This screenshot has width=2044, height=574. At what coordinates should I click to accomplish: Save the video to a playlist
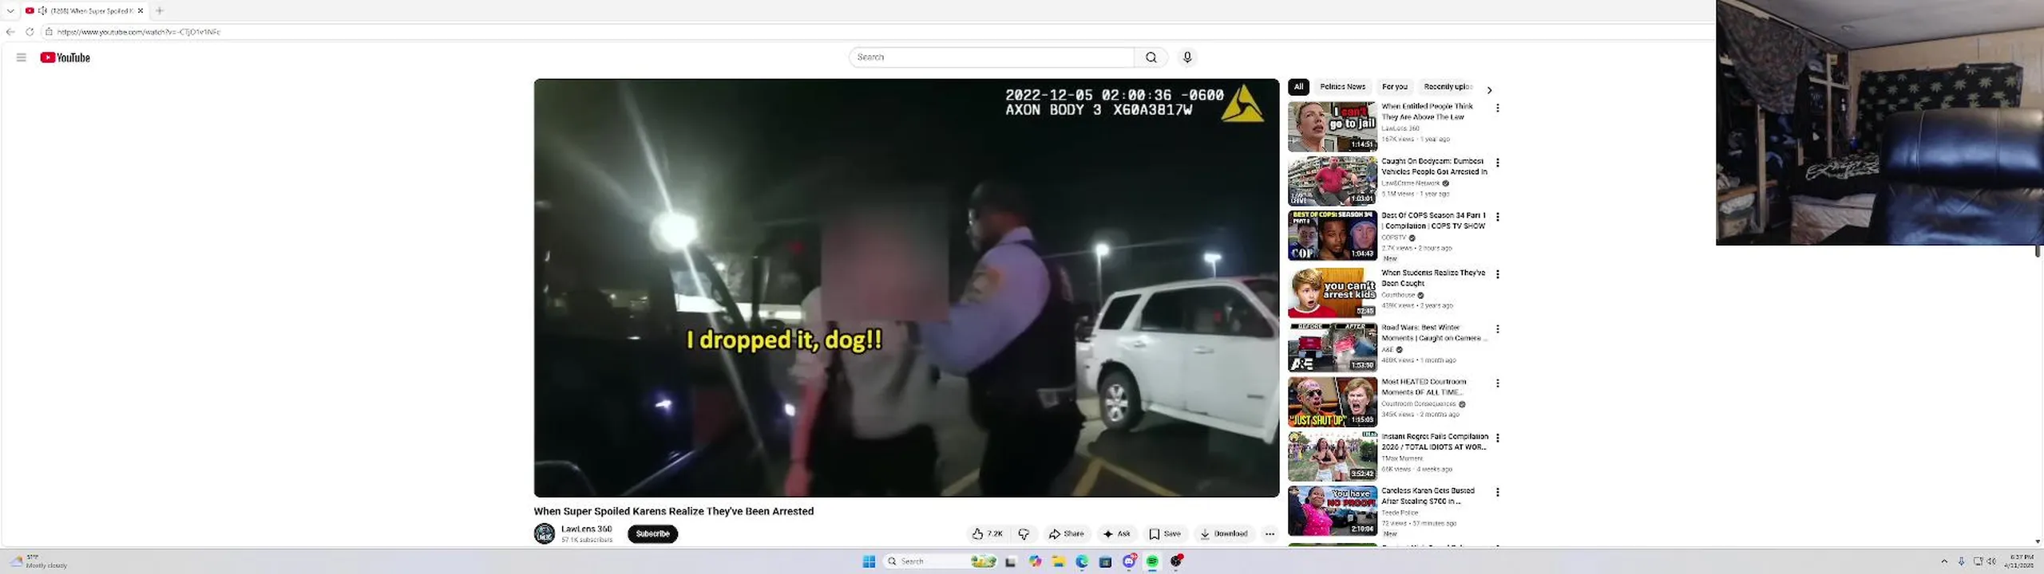click(x=1165, y=534)
